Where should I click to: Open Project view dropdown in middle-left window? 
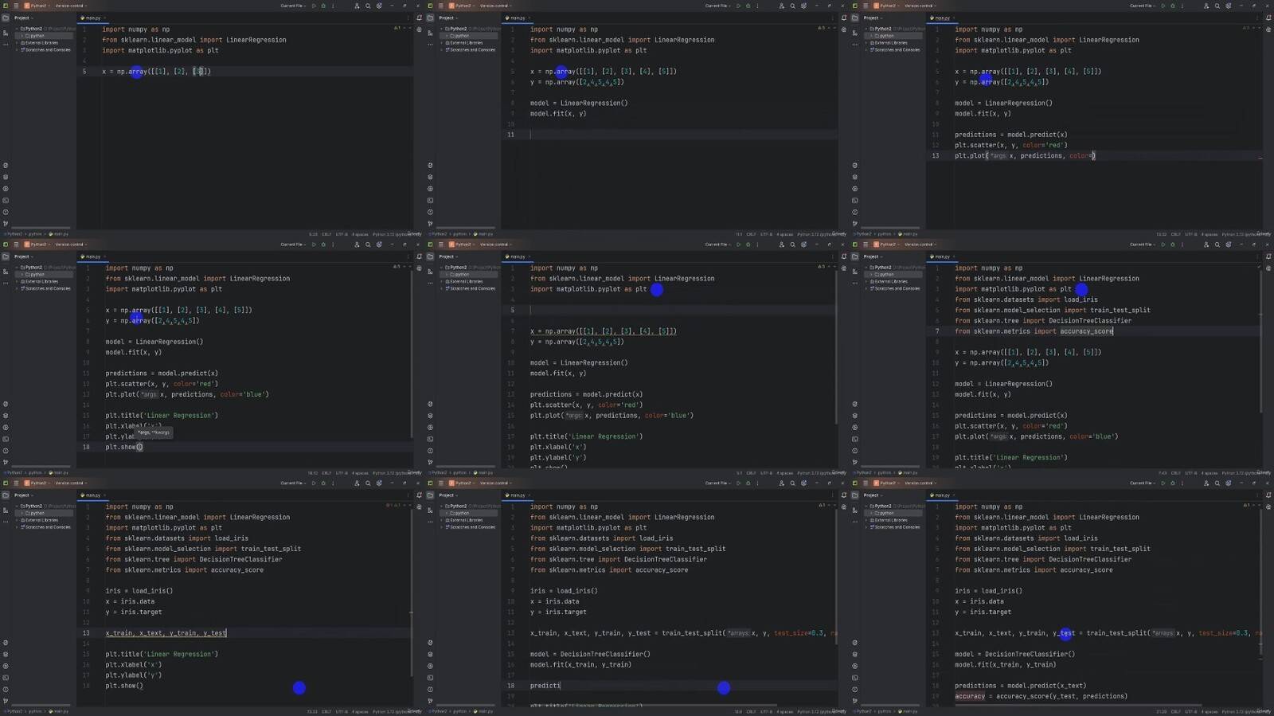(23, 256)
